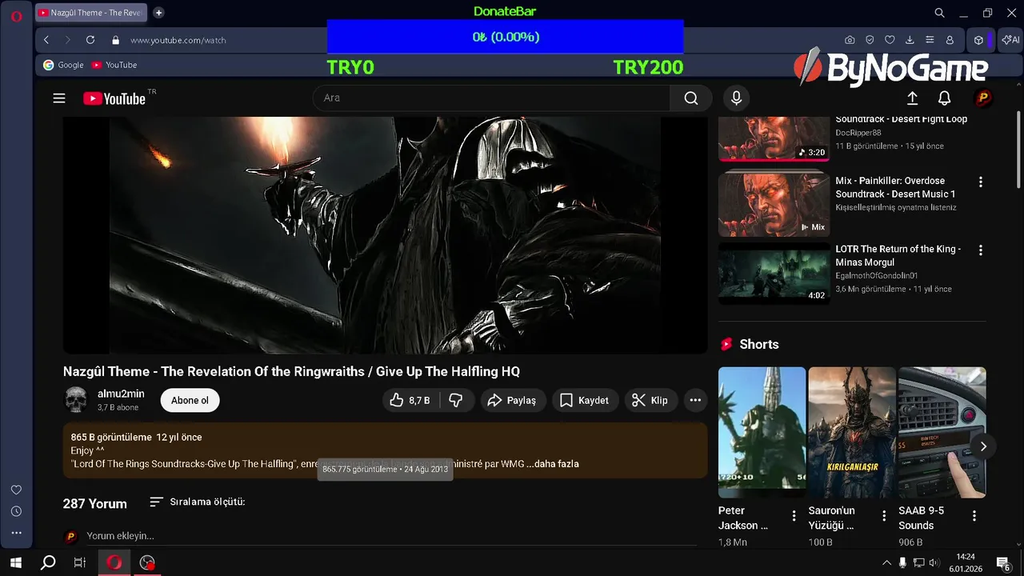Open almu2min channel skull avatar
Image resolution: width=1024 pixels, height=576 pixels.
pos(76,400)
